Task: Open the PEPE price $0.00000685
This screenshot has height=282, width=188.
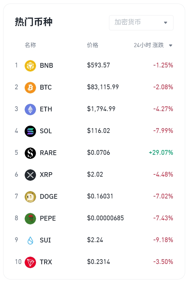Action: coord(106,218)
